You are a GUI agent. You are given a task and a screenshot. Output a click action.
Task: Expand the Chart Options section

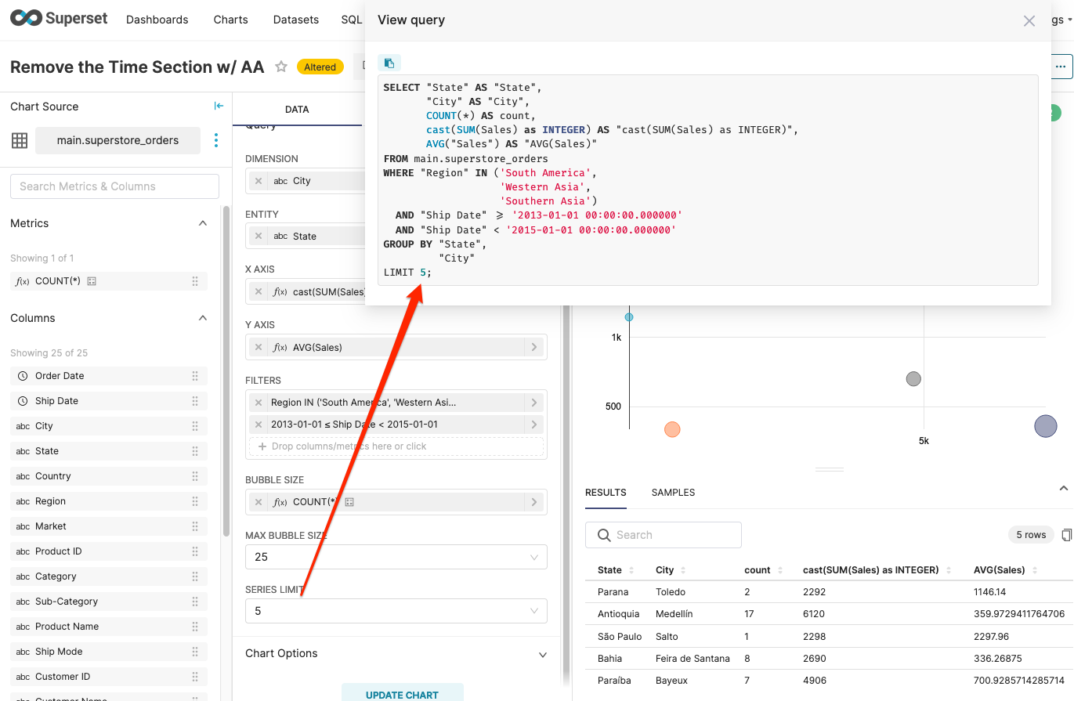coord(543,655)
